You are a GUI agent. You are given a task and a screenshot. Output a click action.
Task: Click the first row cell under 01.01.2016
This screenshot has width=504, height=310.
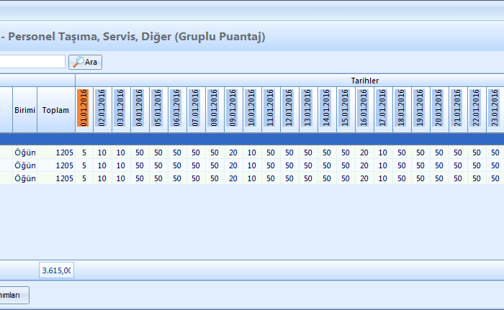pyautogui.click(x=84, y=152)
